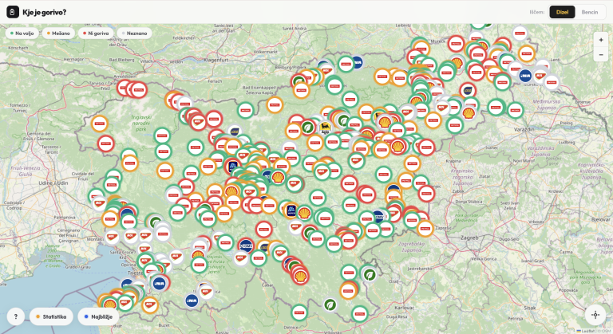Click the green leaf station marker at the bottom

pyautogui.click(x=330, y=305)
